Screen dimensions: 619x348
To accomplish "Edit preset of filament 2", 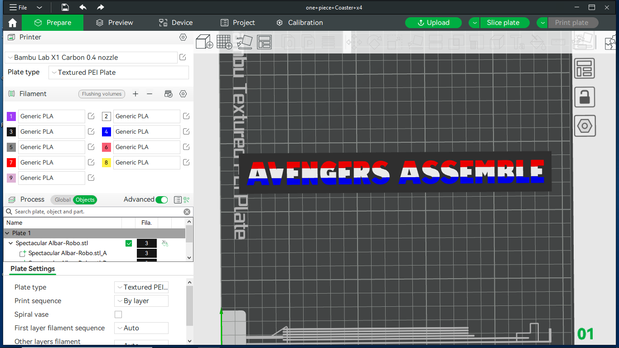I will click(x=186, y=116).
